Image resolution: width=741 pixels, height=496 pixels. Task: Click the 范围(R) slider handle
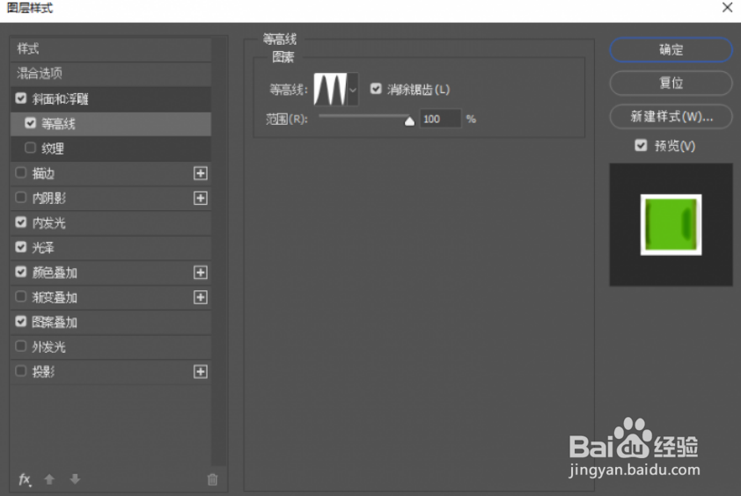pos(409,121)
